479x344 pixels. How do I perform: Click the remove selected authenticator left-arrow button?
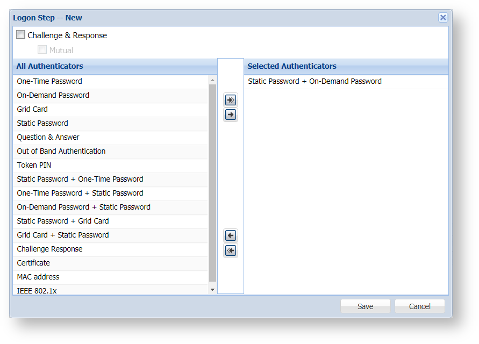[x=231, y=236]
